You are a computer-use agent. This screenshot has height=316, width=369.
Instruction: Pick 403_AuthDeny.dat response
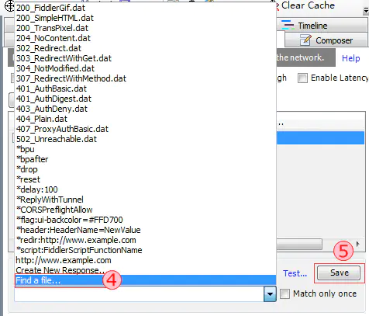(x=145, y=109)
